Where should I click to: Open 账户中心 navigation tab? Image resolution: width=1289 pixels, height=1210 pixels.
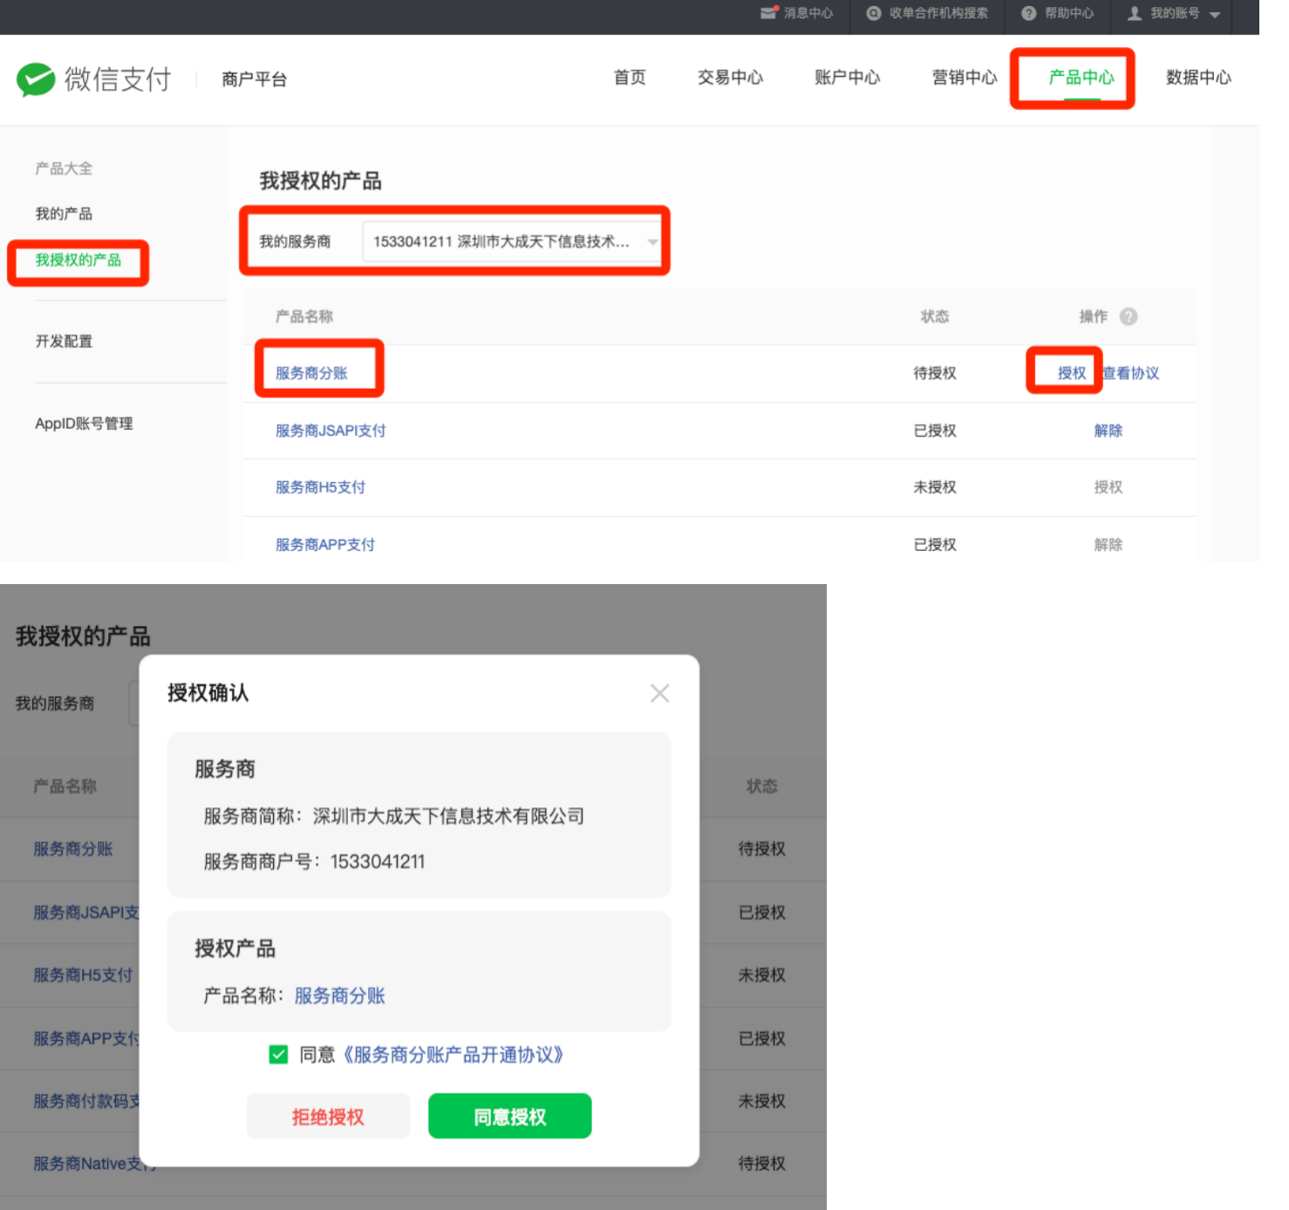click(x=847, y=78)
